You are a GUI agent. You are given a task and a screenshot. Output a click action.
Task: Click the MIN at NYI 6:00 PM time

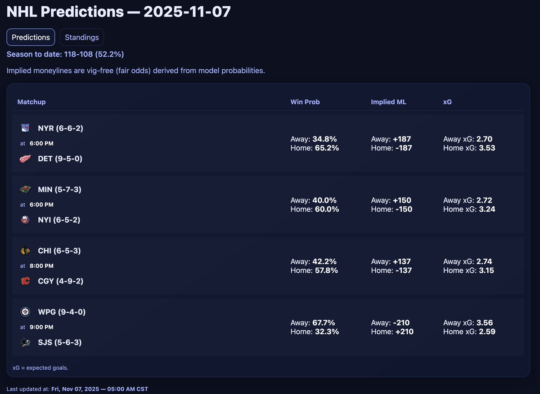pyautogui.click(x=41, y=204)
